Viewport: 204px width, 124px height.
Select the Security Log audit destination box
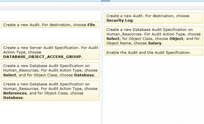153,18
